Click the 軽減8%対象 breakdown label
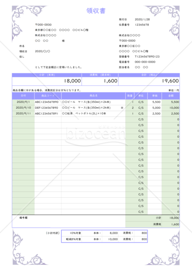This screenshot has height=271, width=192. [x=73, y=239]
